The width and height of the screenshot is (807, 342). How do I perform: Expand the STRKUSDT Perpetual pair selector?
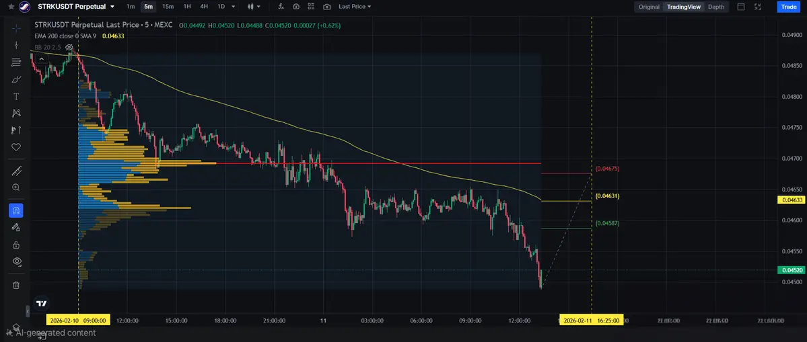point(76,7)
